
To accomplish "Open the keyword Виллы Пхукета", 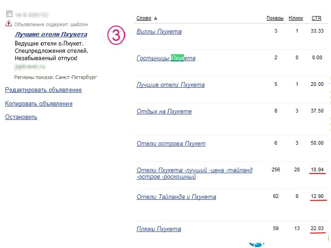I will 159,32.
